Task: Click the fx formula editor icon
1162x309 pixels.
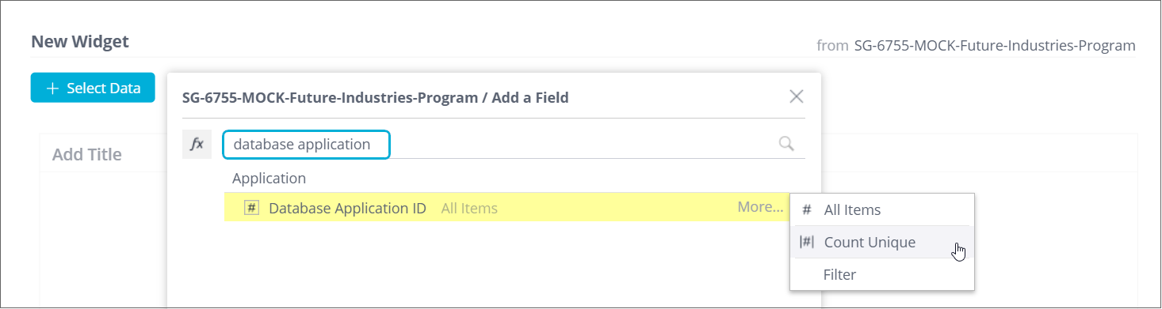Action: tap(197, 144)
